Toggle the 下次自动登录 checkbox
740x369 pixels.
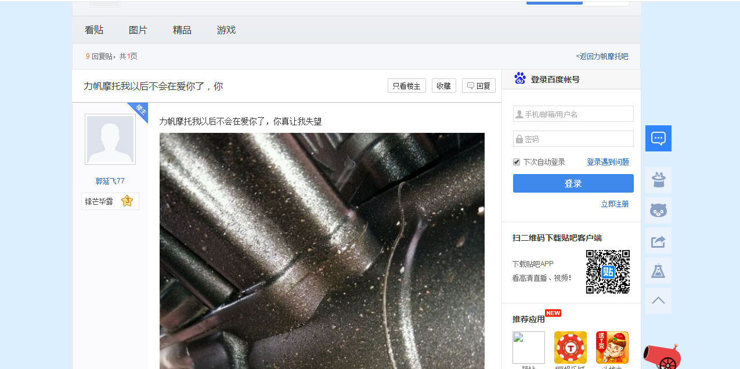click(517, 162)
